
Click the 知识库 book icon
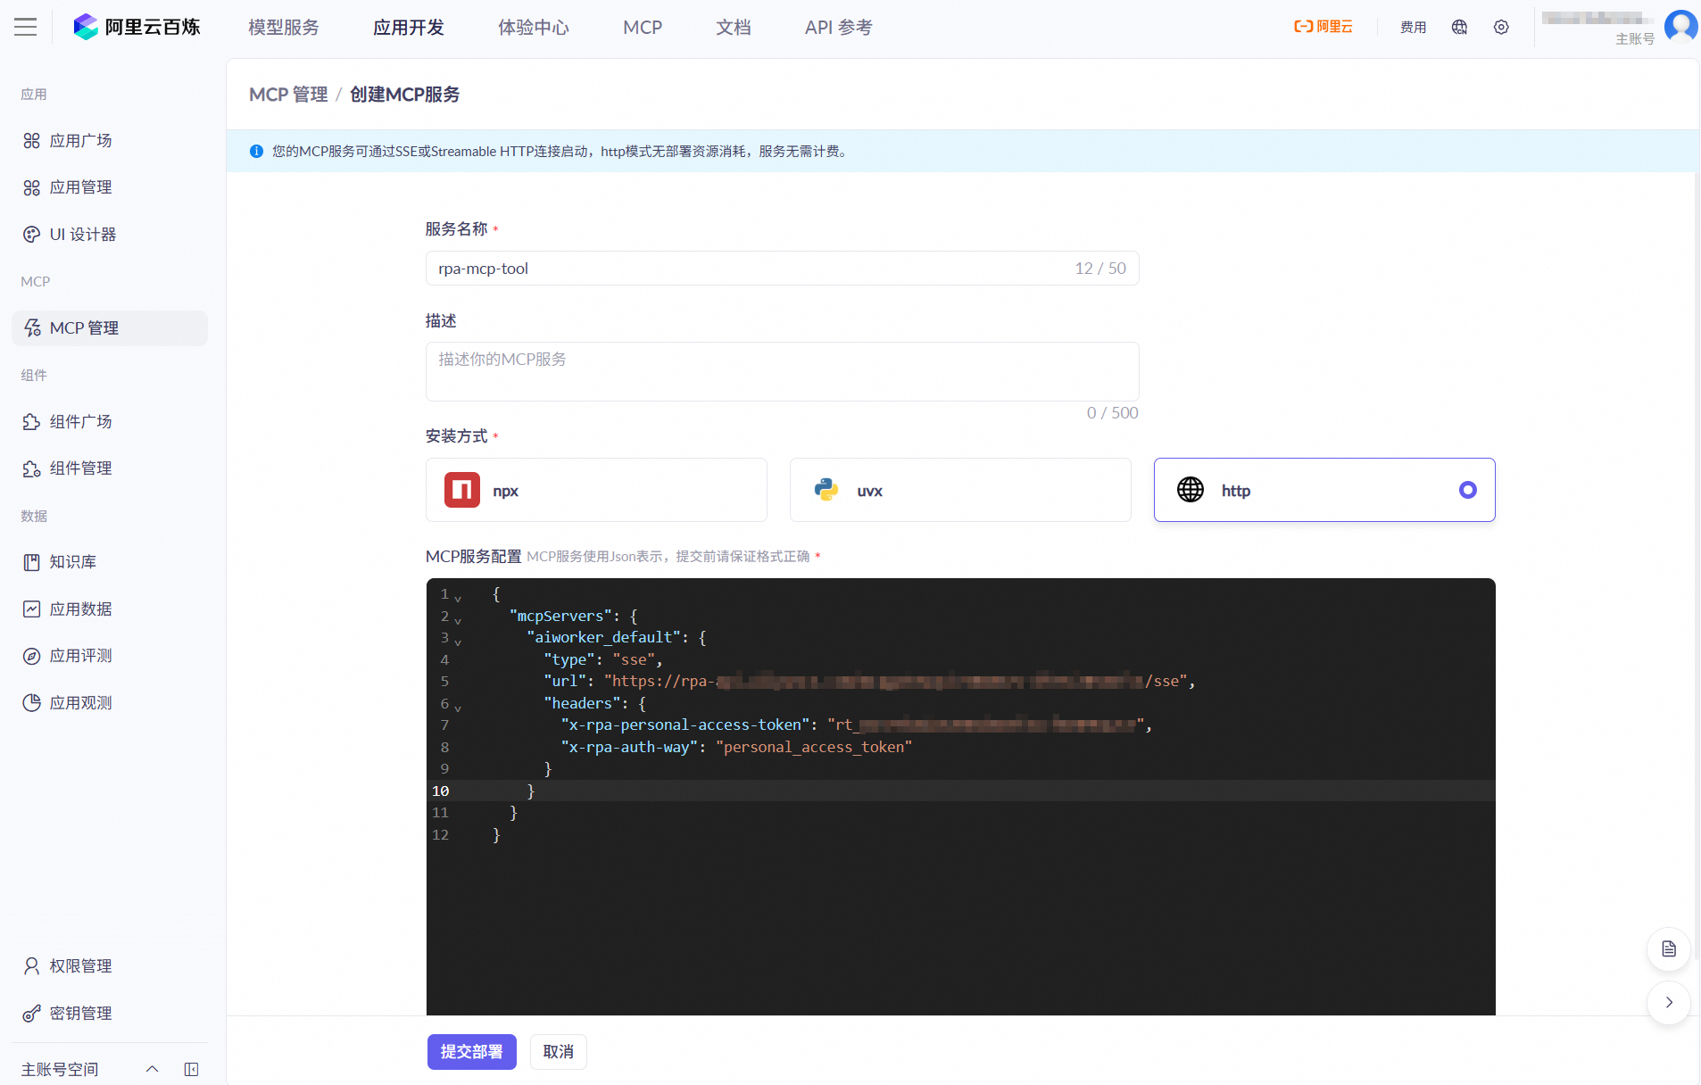point(32,562)
